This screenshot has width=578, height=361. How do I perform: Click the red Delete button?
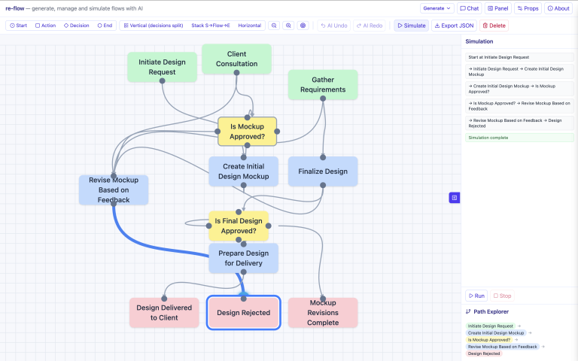point(494,26)
